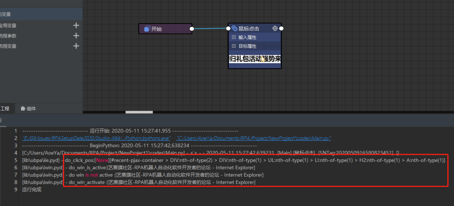Click the 开始 node icon
This screenshot has height=206, width=454.
click(147, 29)
